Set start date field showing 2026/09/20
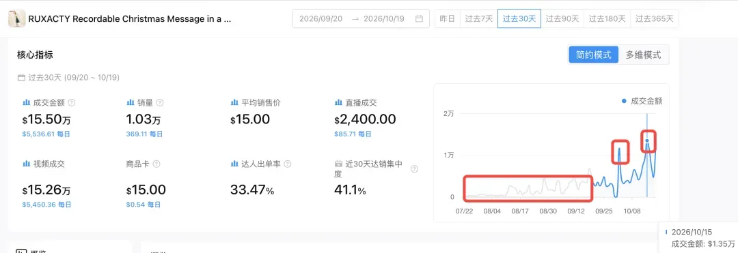Viewport: 738px width, 253px height. pyautogui.click(x=321, y=19)
